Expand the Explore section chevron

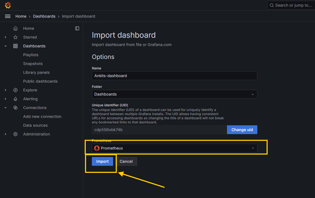tap(6, 90)
